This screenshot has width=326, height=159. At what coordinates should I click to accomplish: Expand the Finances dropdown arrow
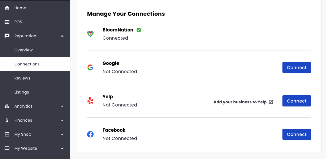click(62, 120)
